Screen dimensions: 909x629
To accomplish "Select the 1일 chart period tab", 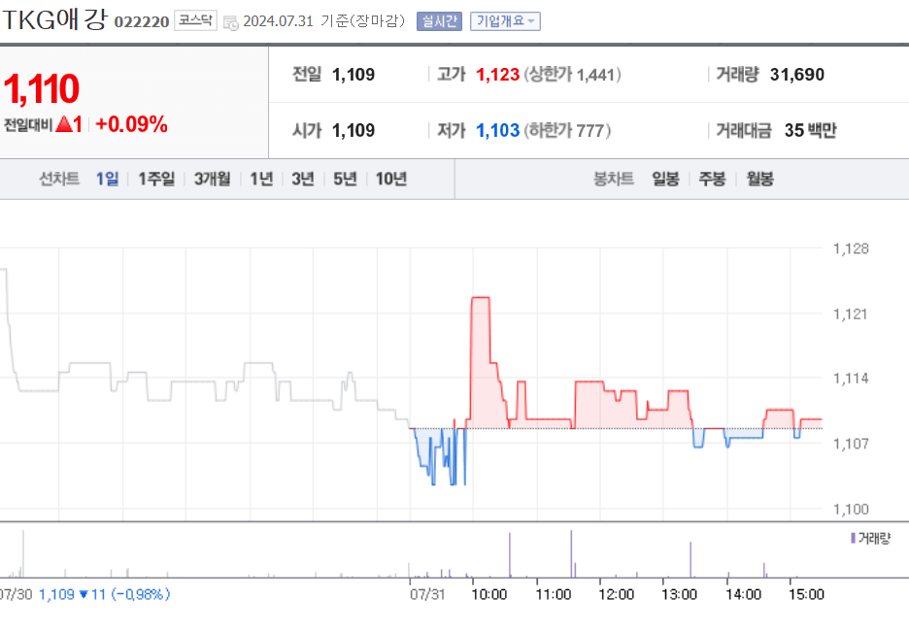I will pos(105,179).
